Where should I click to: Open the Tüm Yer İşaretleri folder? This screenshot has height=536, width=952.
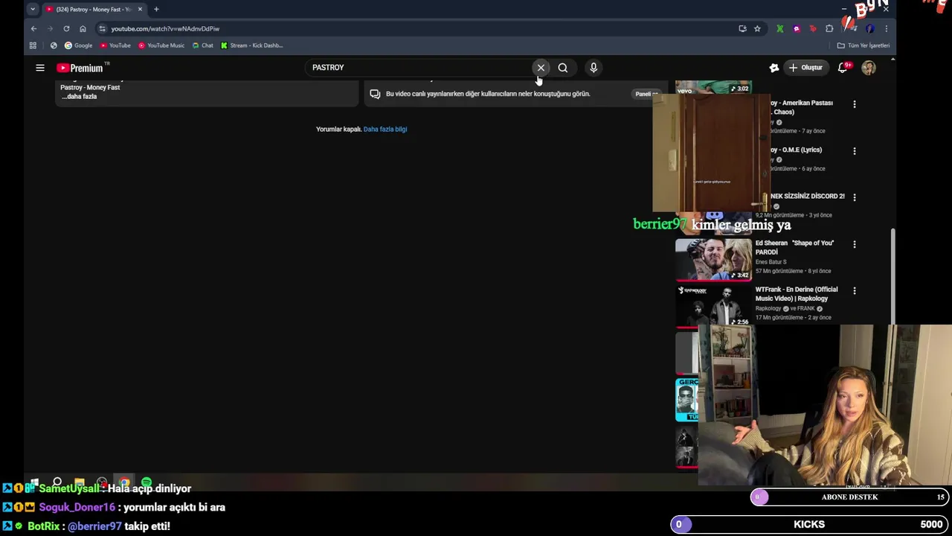pyautogui.click(x=863, y=45)
